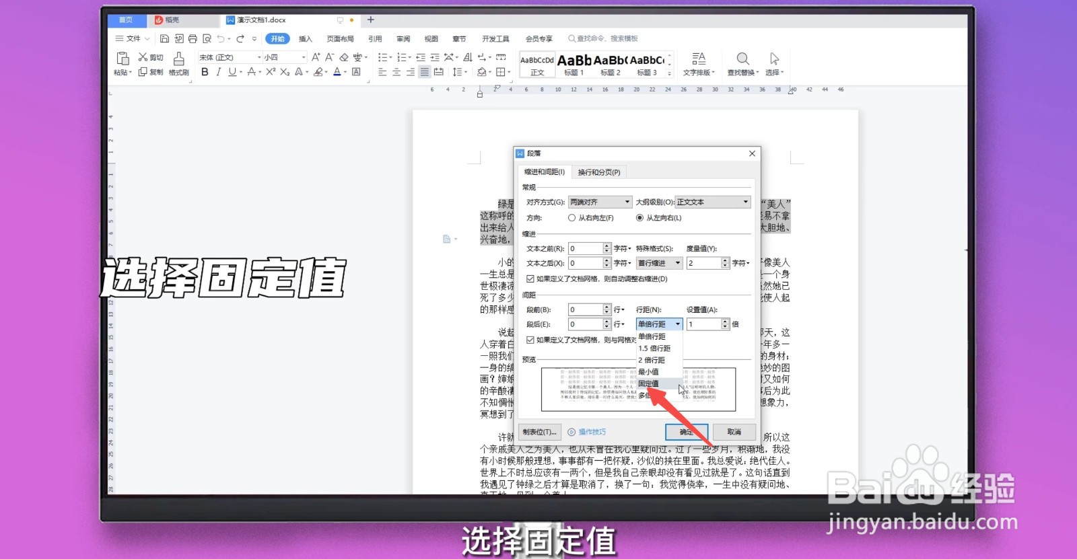Image resolution: width=1077 pixels, height=559 pixels.
Task: Click the Undo arrow icon
Action: pyautogui.click(x=220, y=39)
